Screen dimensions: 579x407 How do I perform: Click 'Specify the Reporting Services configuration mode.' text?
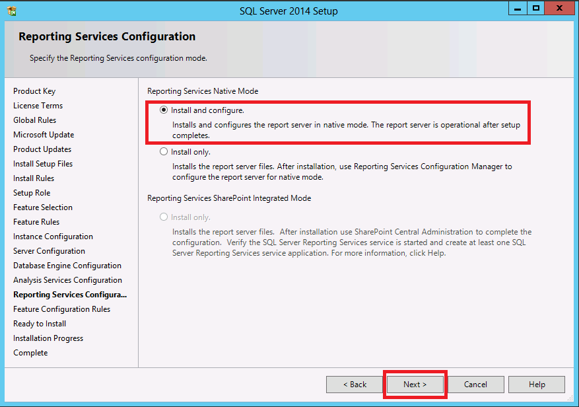point(118,58)
